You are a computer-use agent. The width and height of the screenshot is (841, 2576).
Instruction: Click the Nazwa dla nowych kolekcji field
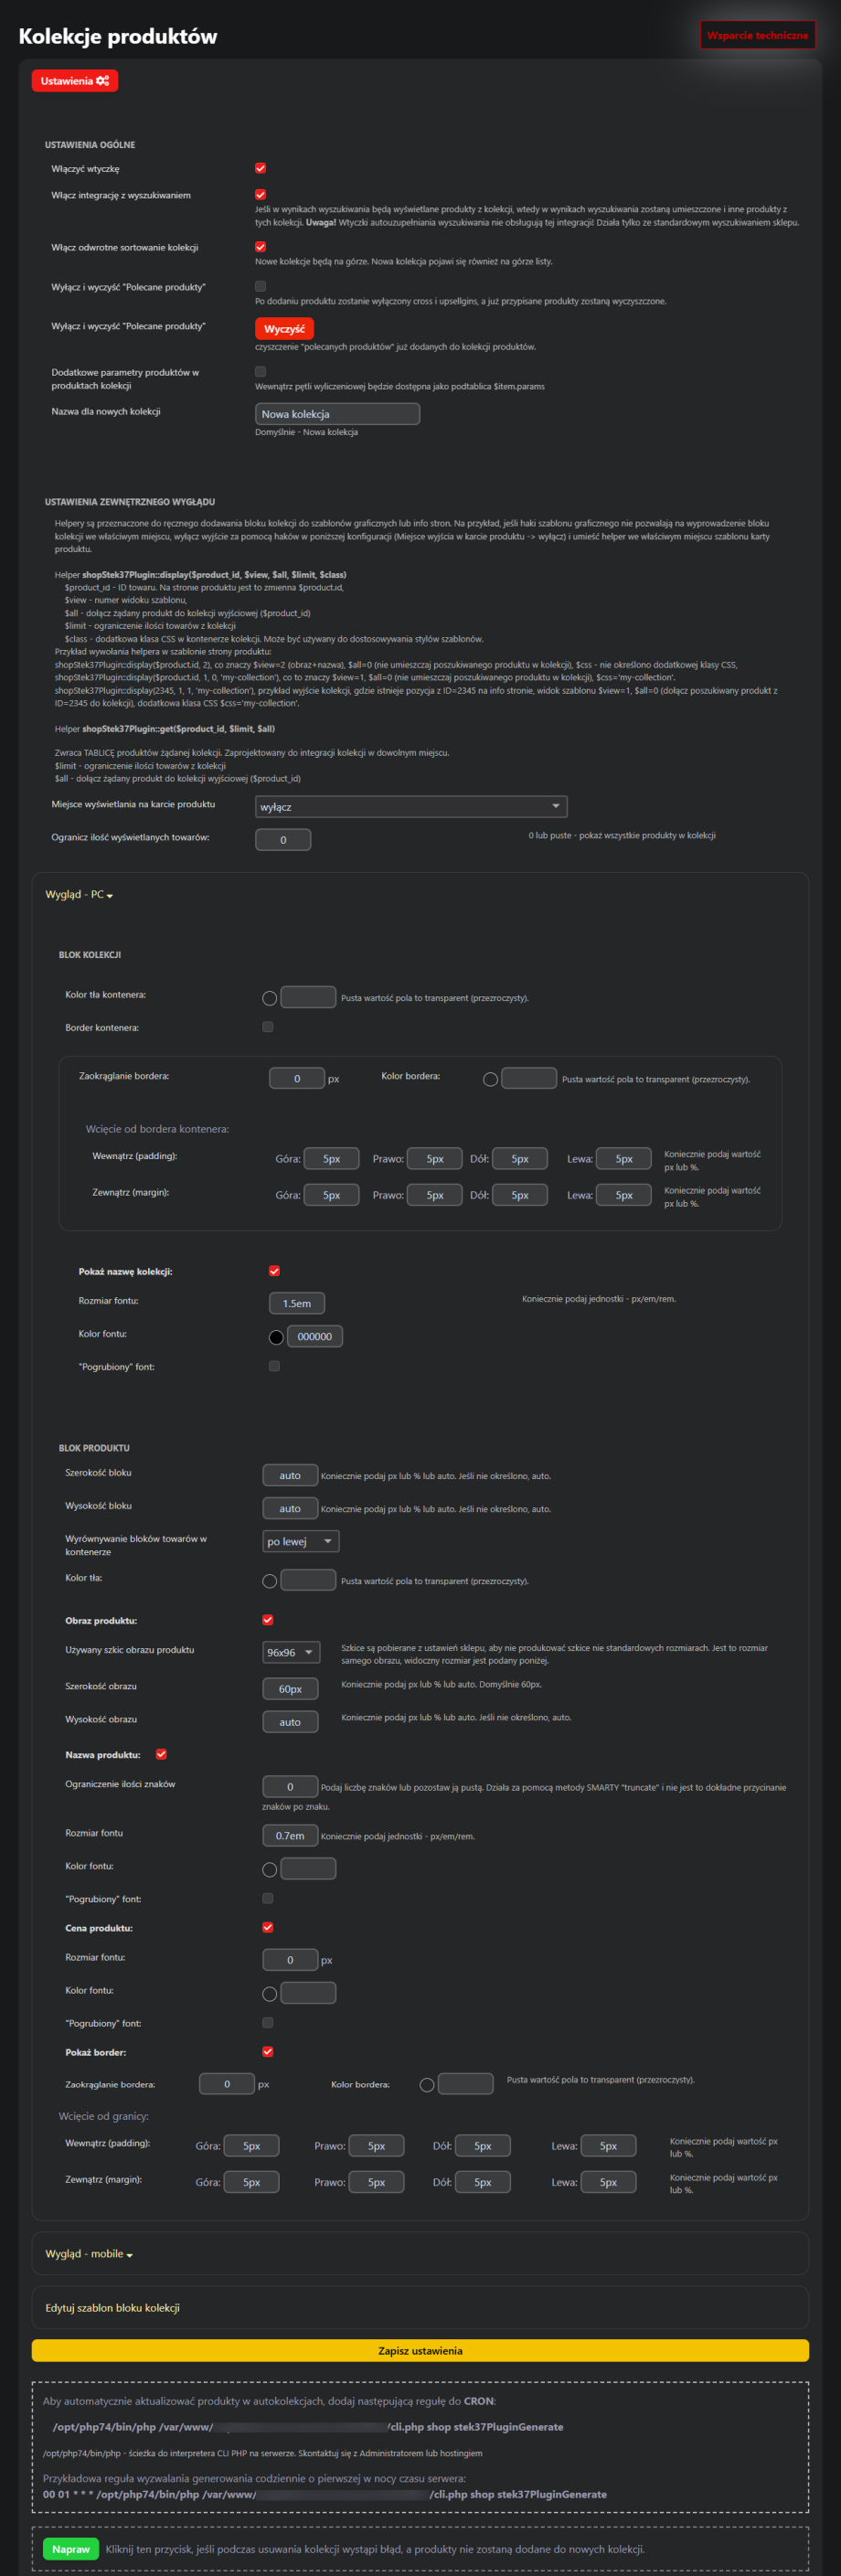[337, 414]
